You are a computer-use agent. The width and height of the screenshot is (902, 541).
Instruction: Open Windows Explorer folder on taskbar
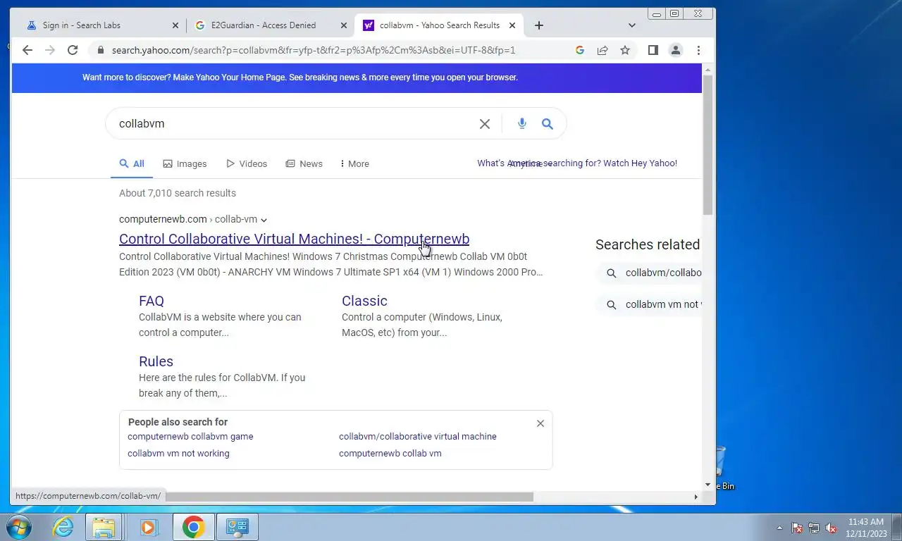(104, 527)
